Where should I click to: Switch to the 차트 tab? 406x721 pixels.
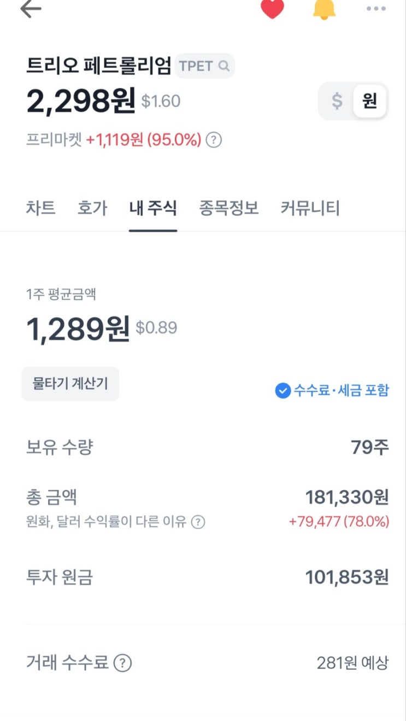tap(40, 208)
